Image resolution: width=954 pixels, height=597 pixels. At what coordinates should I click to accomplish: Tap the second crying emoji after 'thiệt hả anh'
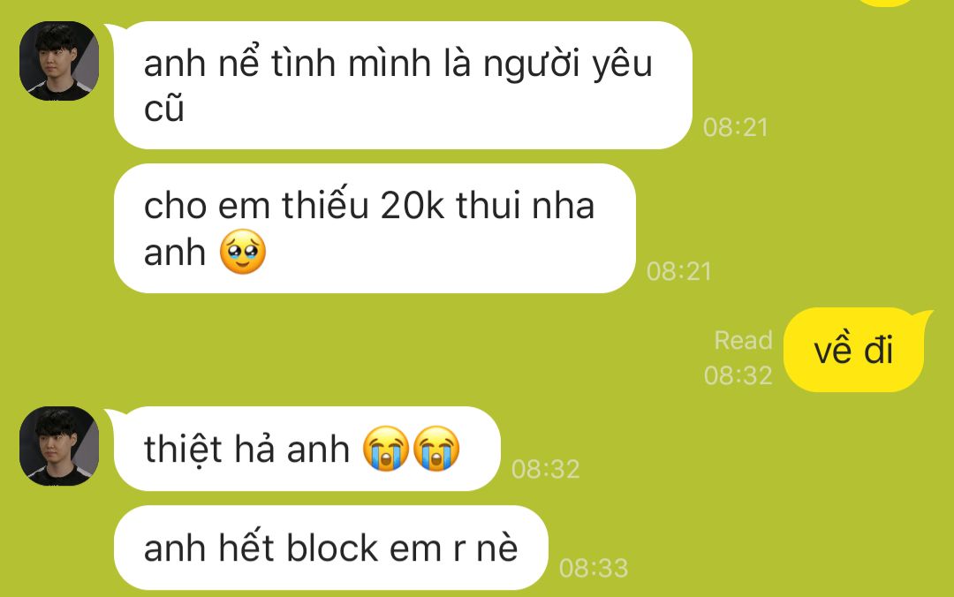tap(436, 449)
